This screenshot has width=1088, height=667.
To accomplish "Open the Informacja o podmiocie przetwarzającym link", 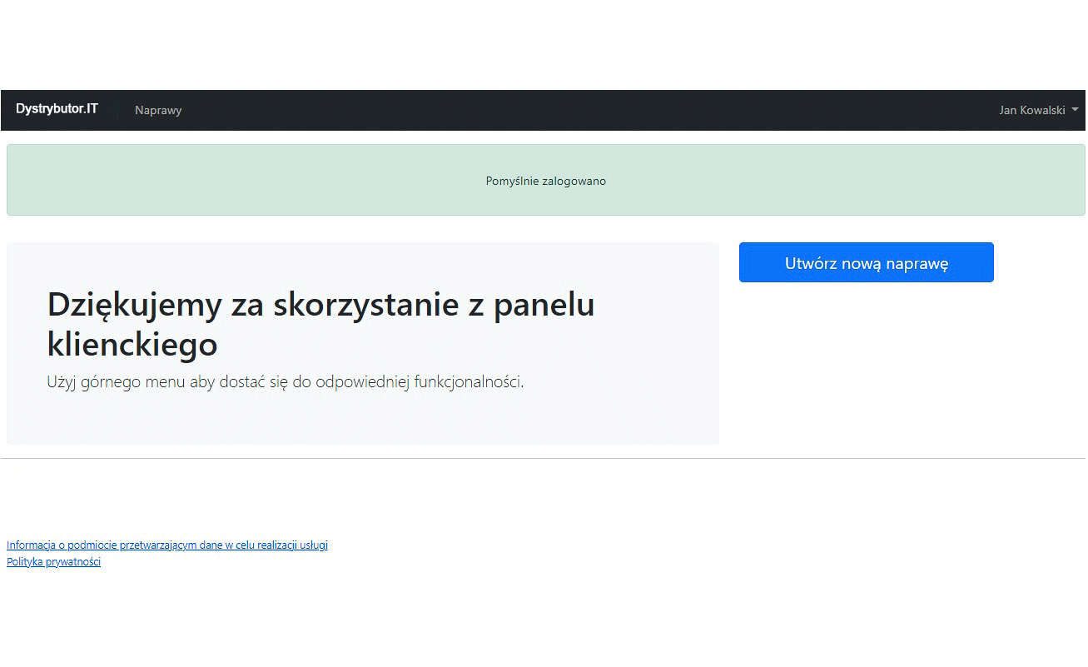I will click(x=166, y=545).
